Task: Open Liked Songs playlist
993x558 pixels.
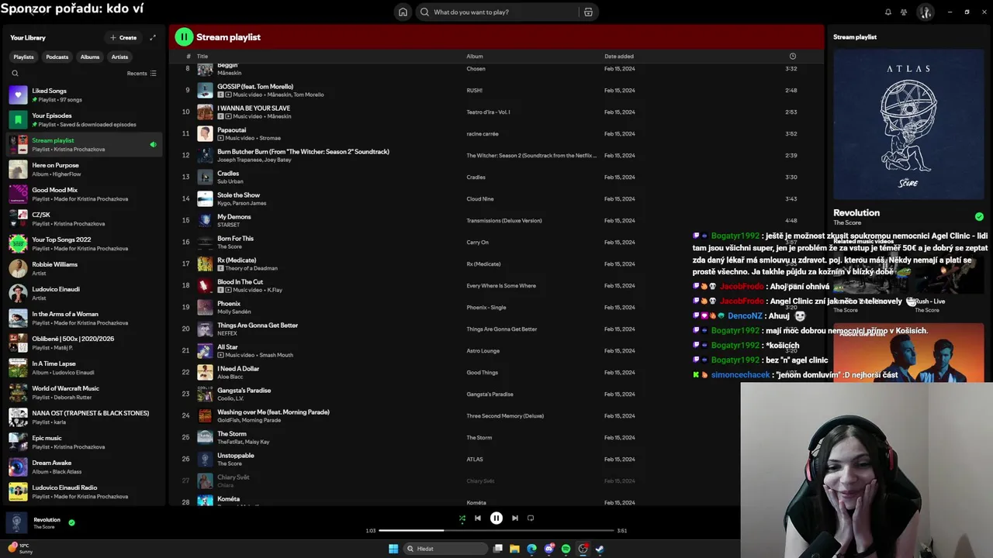Action: [x=84, y=95]
